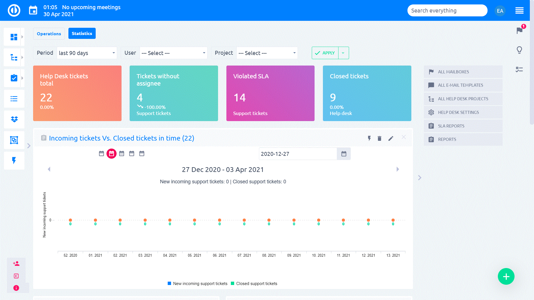Click the Apply button
Screen dimensions: 534x300
325,53
